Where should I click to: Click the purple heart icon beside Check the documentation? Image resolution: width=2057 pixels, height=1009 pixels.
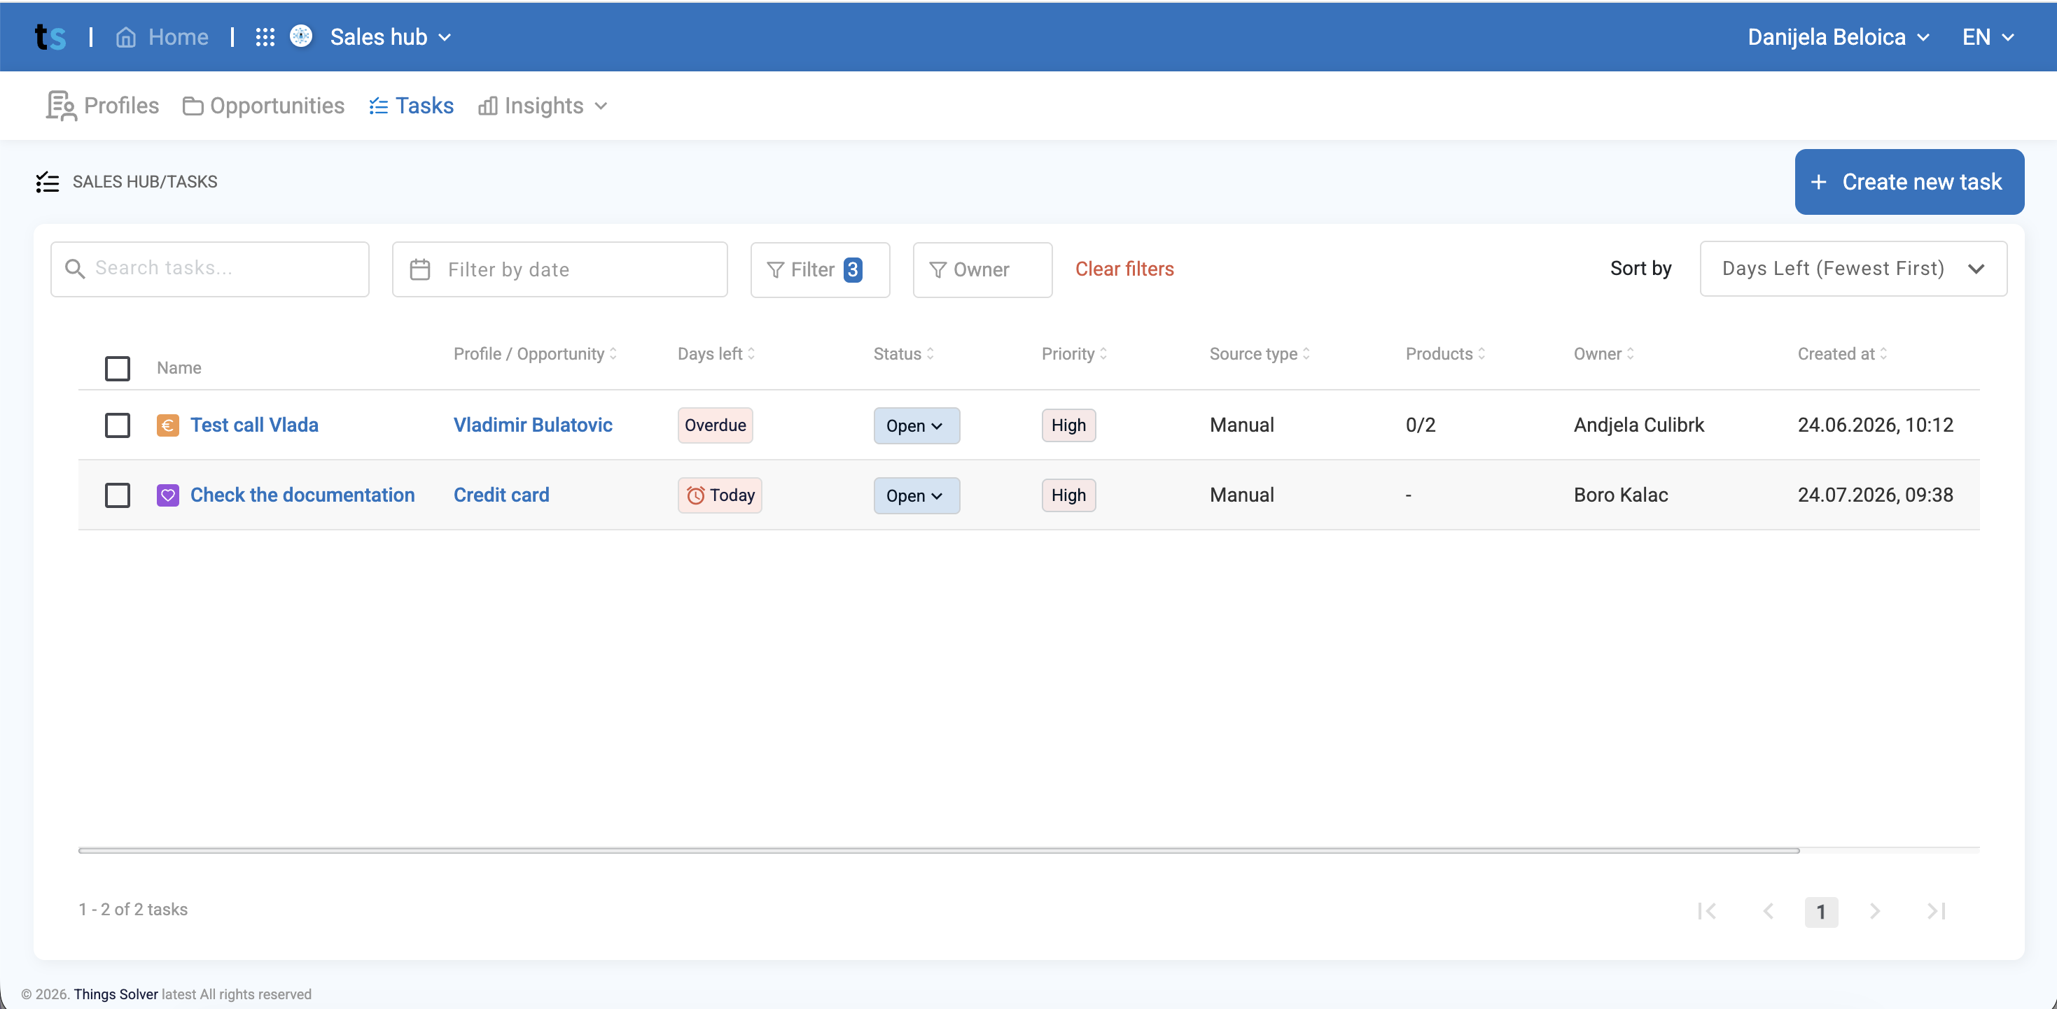(168, 495)
